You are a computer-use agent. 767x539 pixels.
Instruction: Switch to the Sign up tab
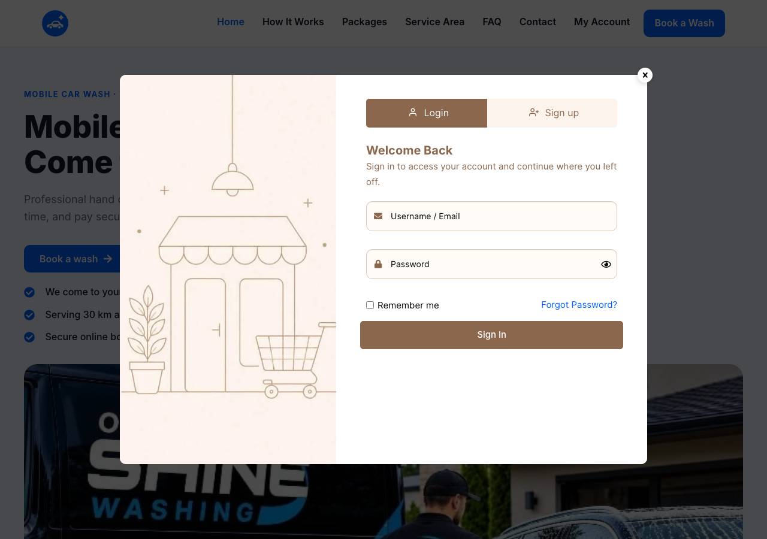tap(552, 113)
